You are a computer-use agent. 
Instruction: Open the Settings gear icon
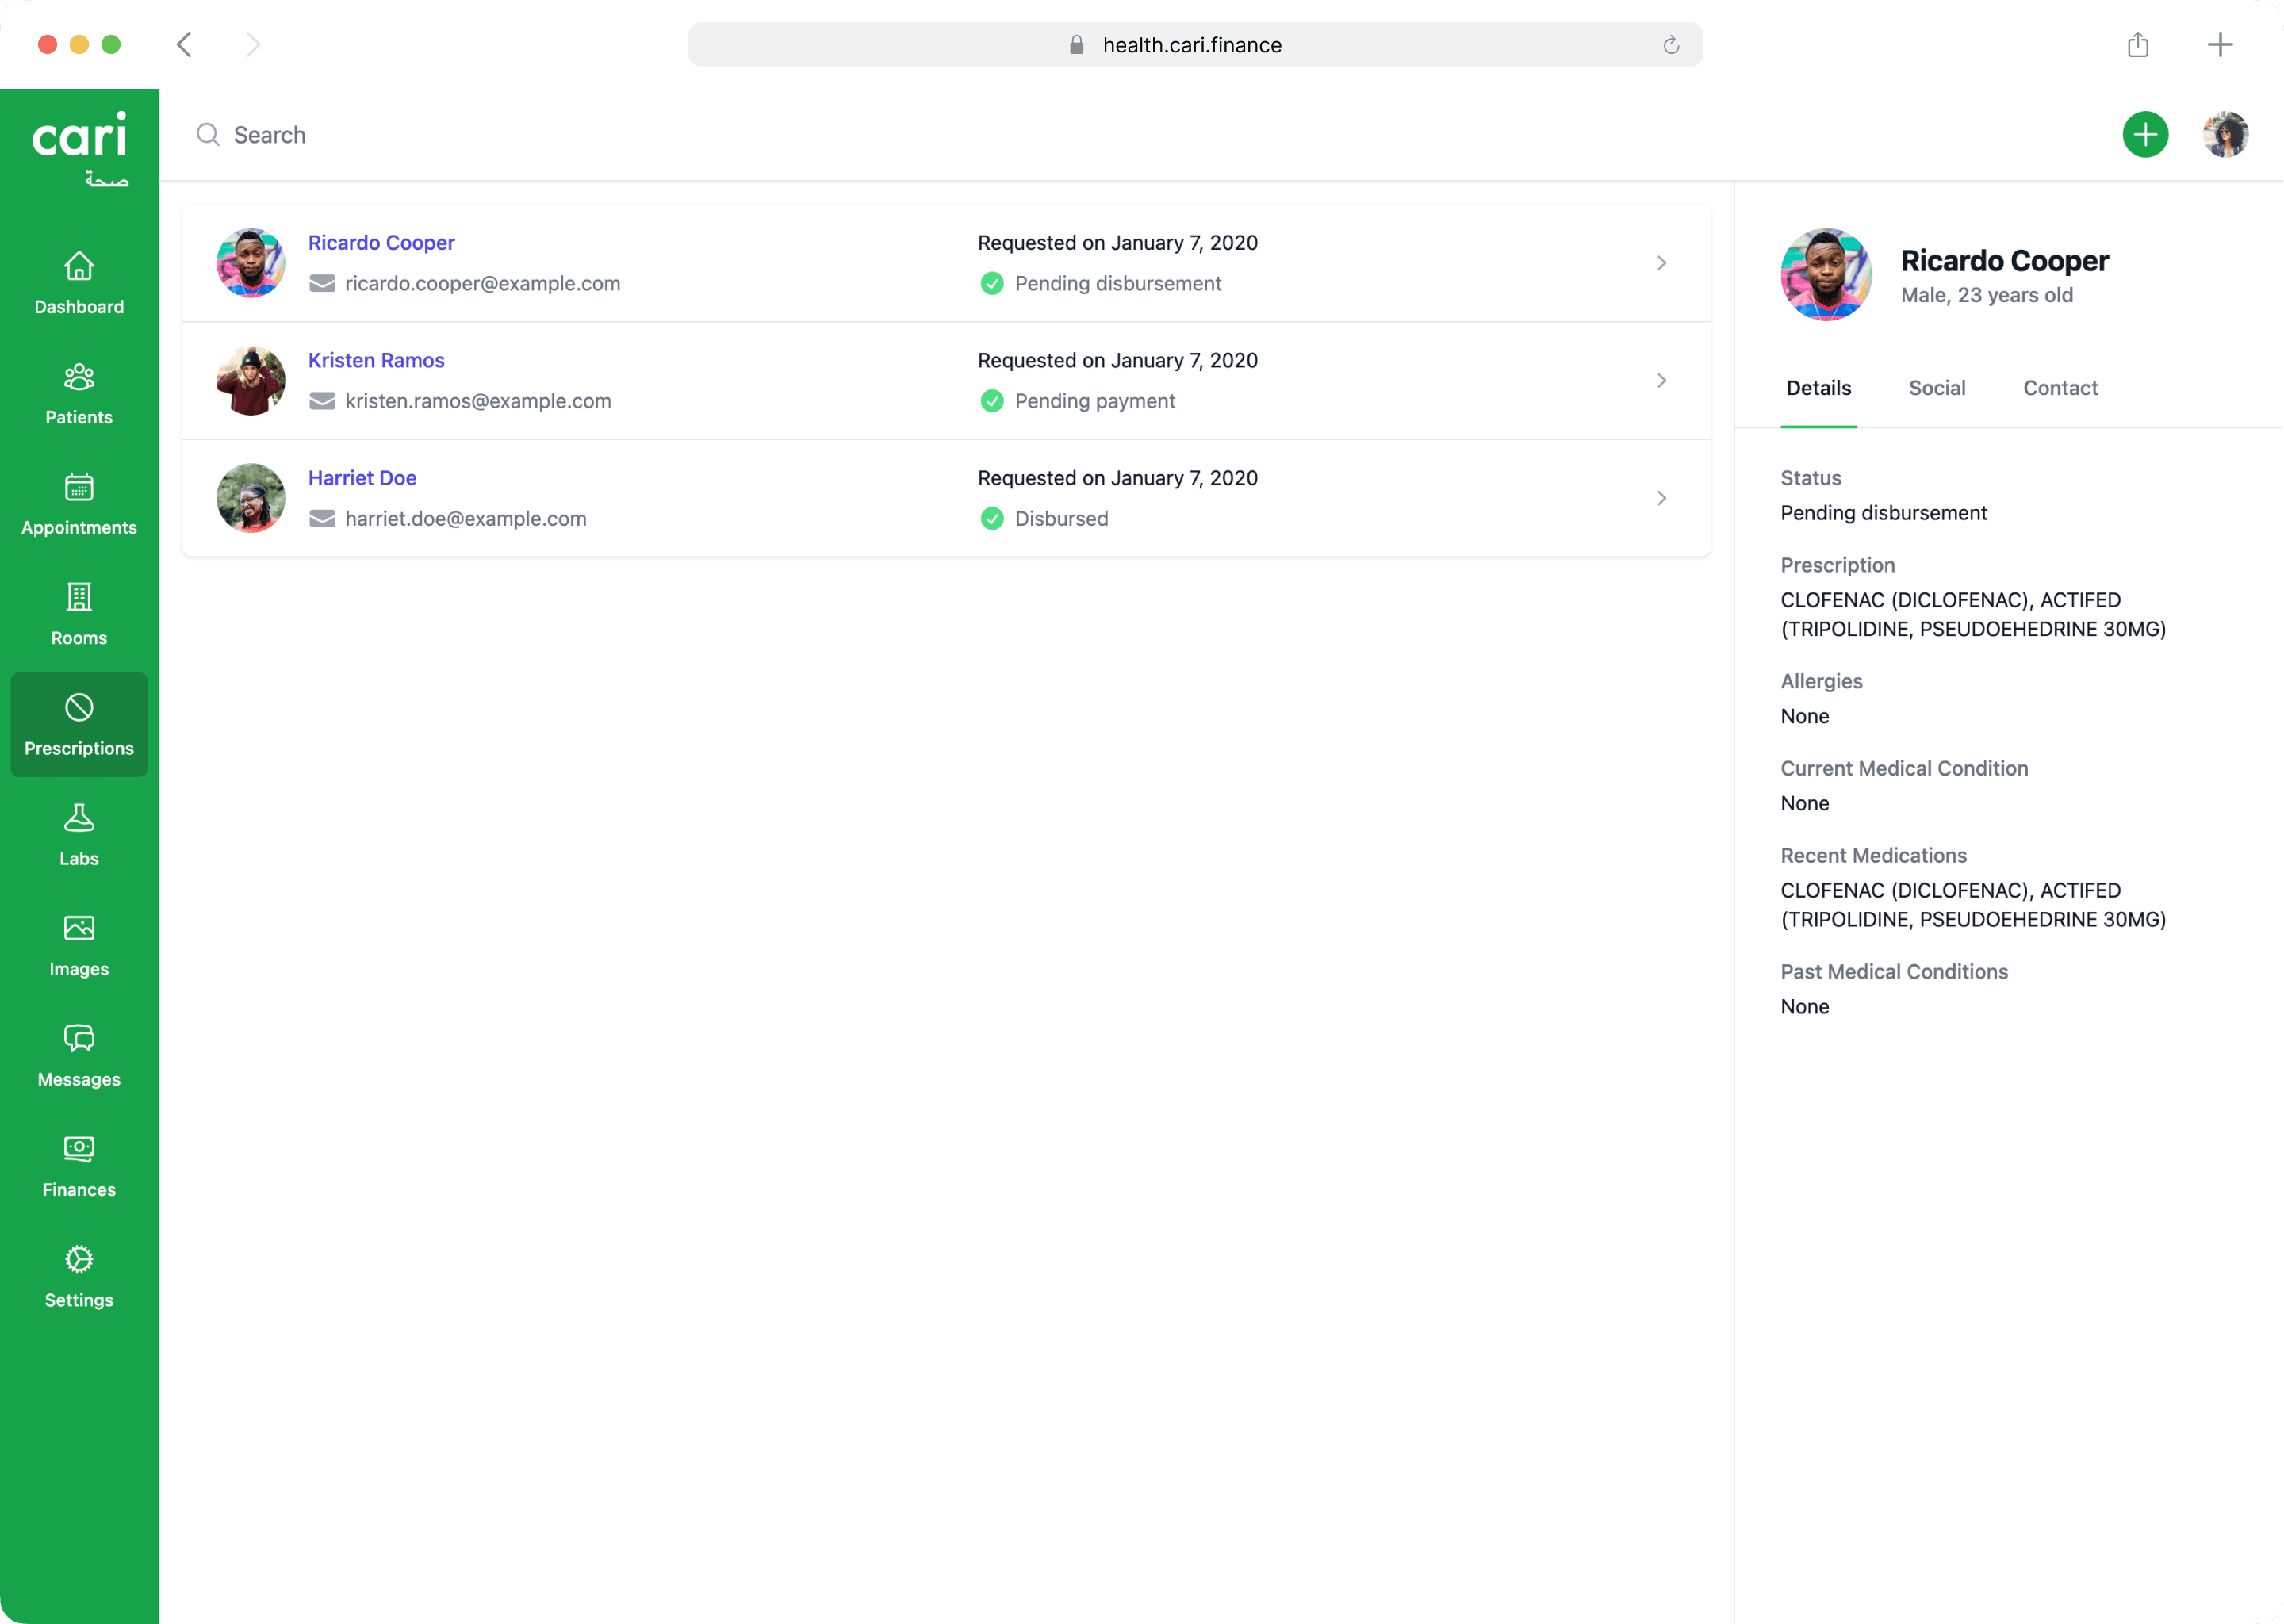(79, 1259)
